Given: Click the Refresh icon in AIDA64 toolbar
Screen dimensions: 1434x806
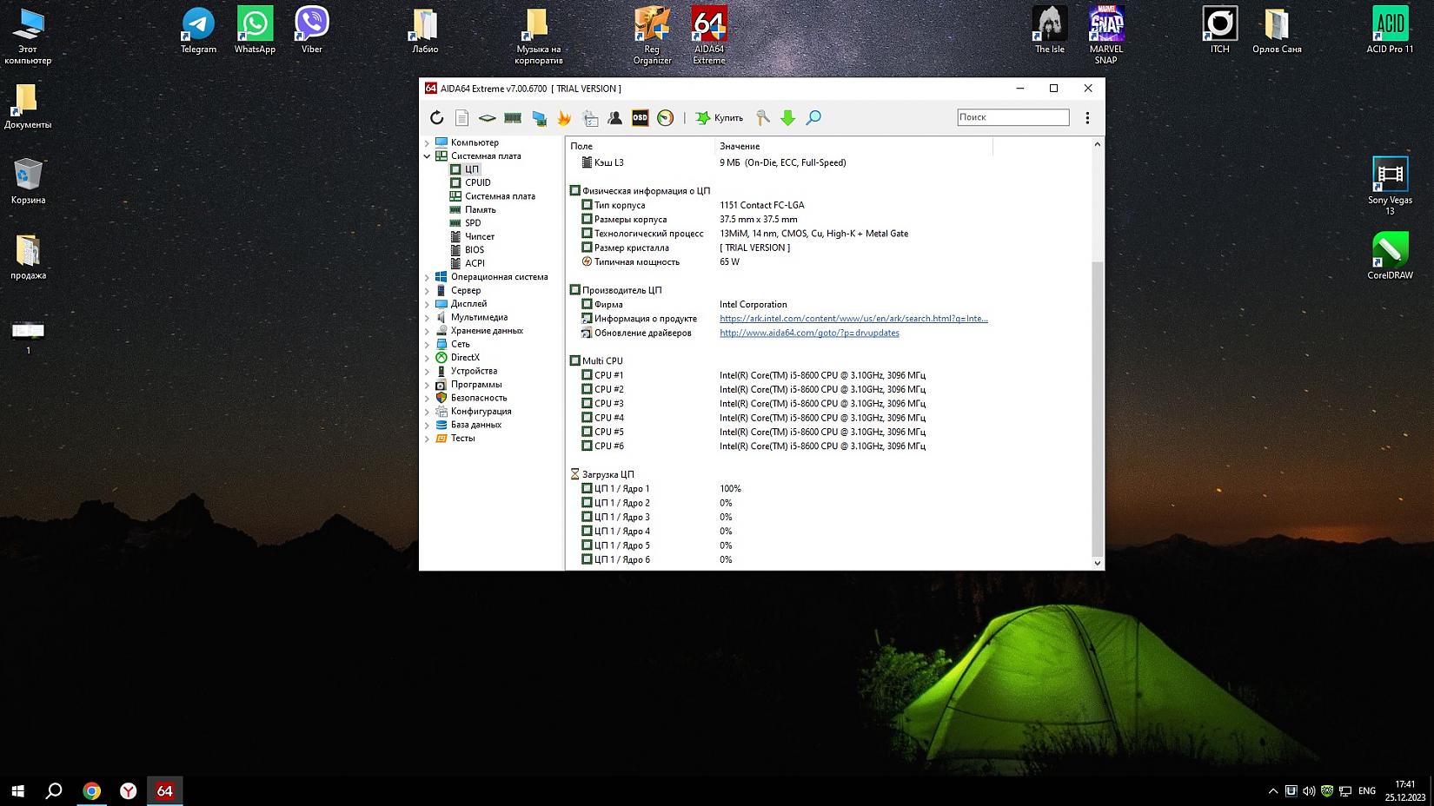Looking at the screenshot, I should (x=436, y=118).
